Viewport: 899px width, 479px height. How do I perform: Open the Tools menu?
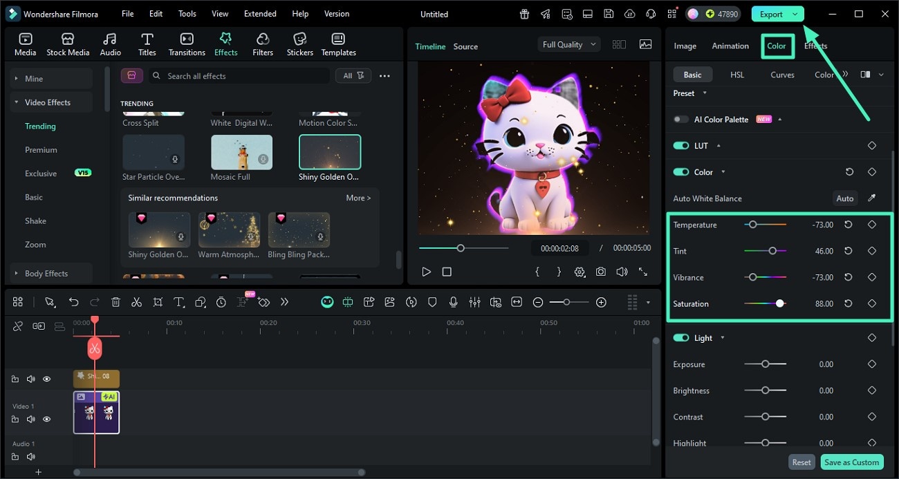(186, 13)
